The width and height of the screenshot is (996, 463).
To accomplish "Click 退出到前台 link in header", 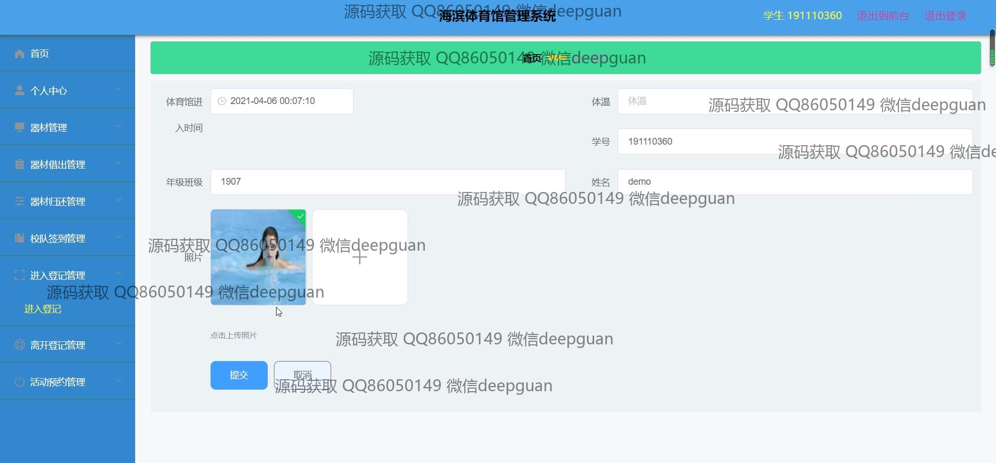I will (883, 16).
